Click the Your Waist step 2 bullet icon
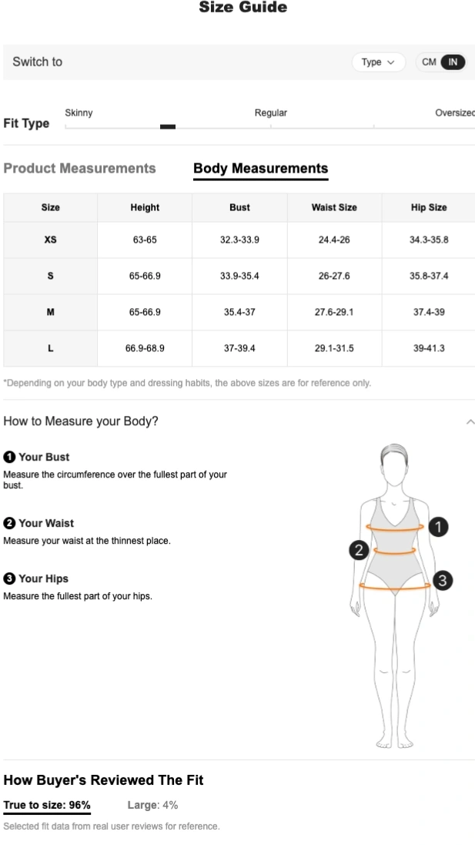Screen dimensions: 475x845 tap(8, 523)
